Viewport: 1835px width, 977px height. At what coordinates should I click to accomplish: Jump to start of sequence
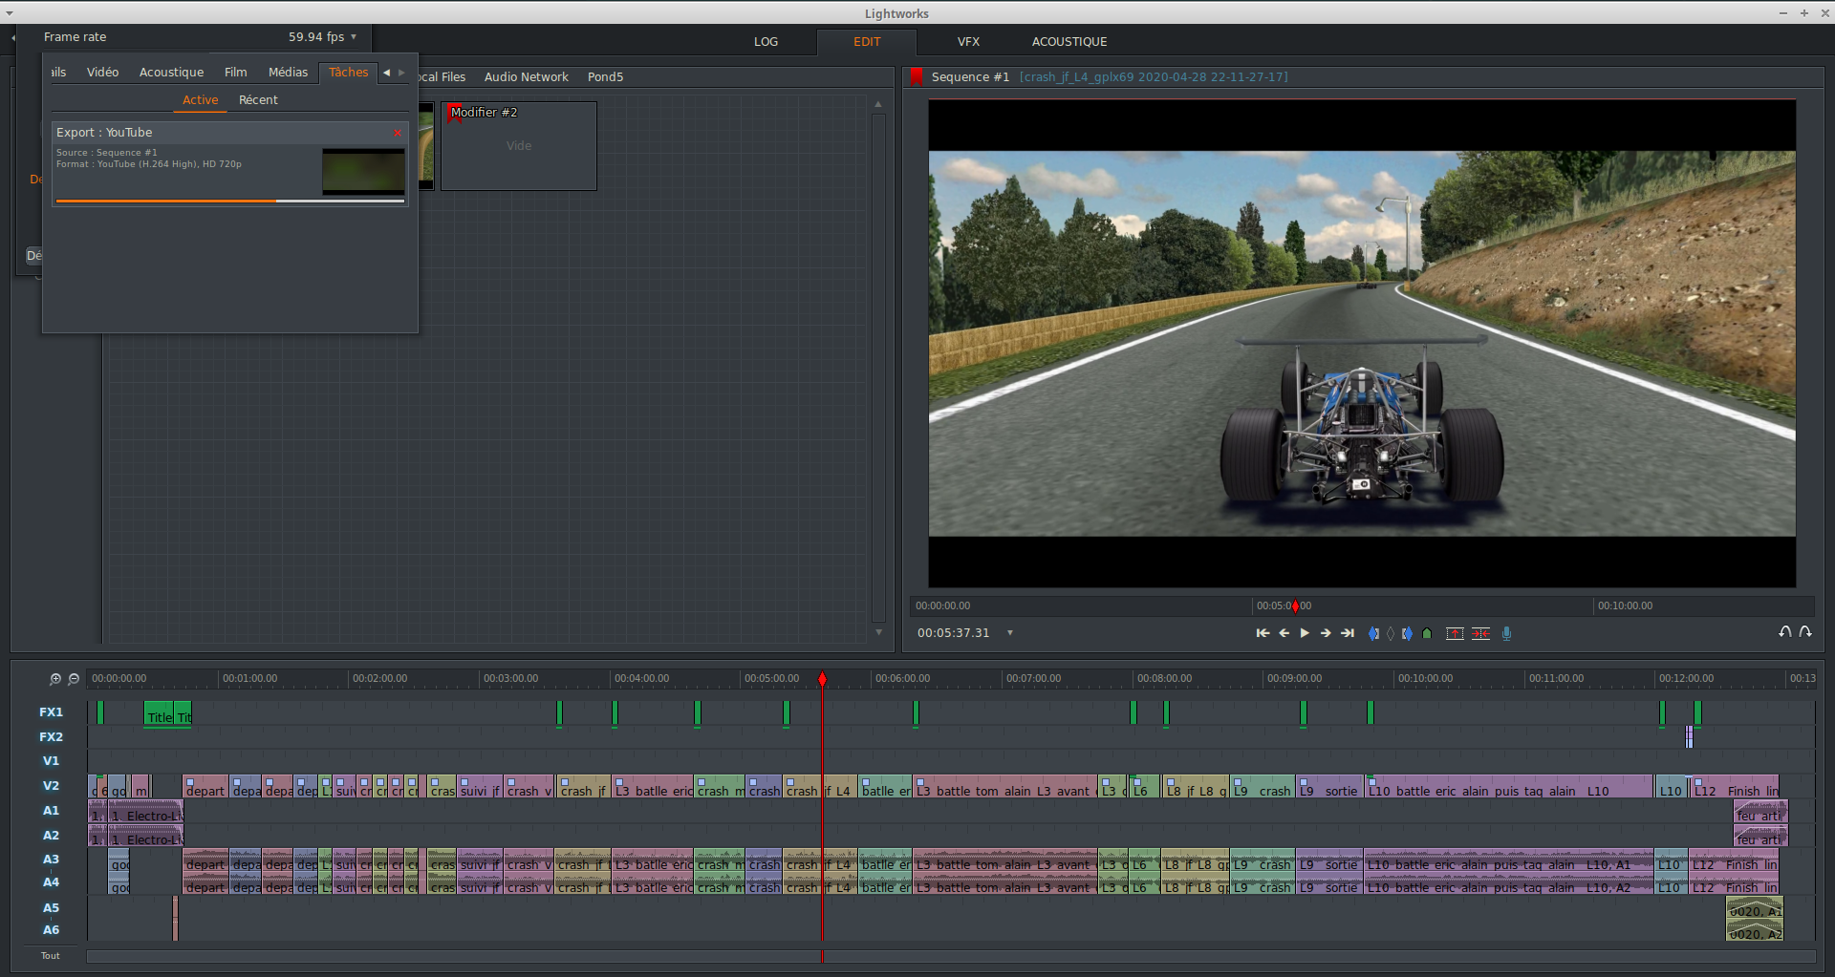pyautogui.click(x=1263, y=633)
